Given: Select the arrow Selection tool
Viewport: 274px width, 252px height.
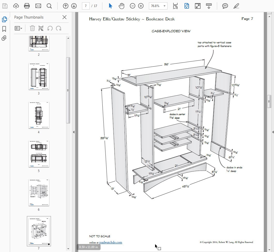Looking at the screenshot, I should 110,6.
